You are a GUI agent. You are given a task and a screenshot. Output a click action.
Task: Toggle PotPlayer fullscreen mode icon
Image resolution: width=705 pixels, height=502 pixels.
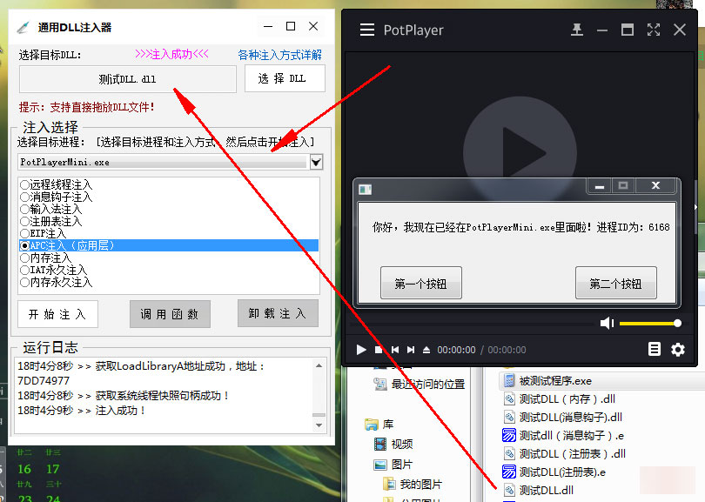pyautogui.click(x=654, y=30)
